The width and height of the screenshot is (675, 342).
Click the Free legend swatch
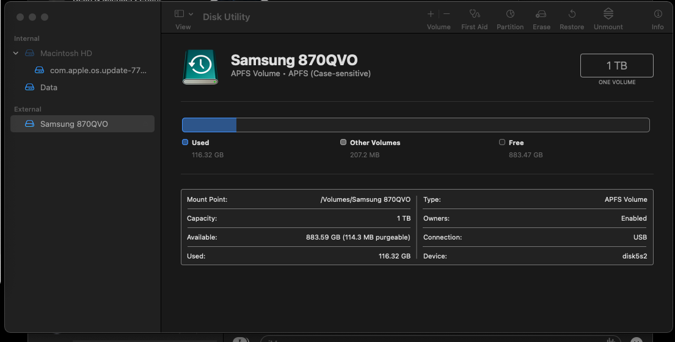(x=502, y=142)
